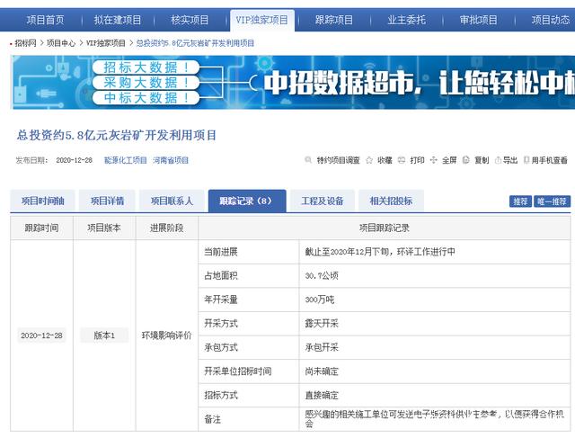Click the 特约项目调查 magnifier icon
575x438 pixels.
pyautogui.click(x=308, y=160)
